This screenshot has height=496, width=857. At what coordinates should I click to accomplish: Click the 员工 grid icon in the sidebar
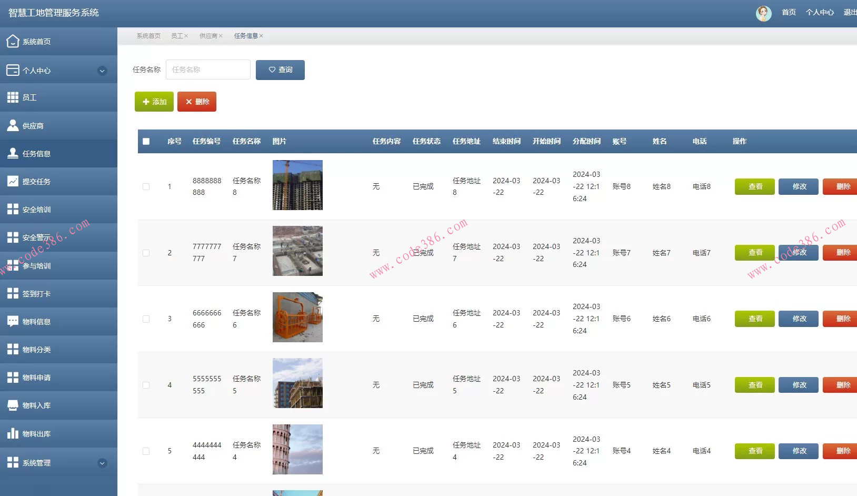tap(13, 97)
